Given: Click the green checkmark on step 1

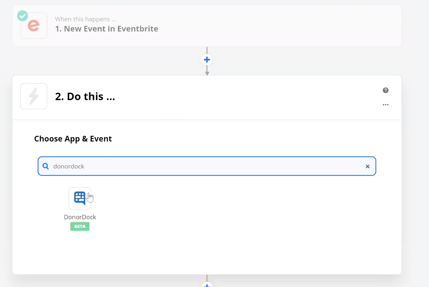Looking at the screenshot, I should click(x=22, y=16).
